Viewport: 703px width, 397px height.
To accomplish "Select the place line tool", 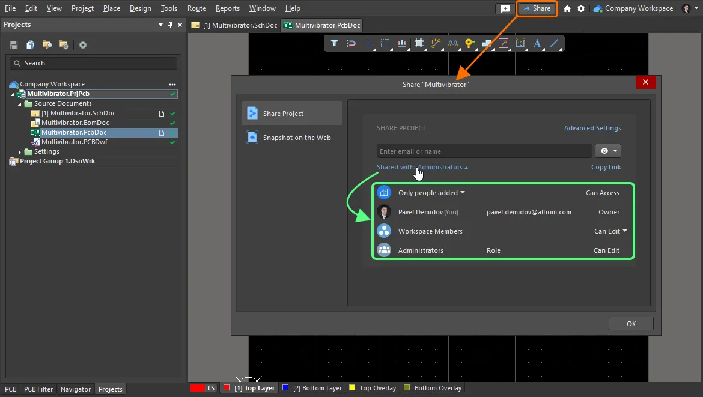I will (x=554, y=43).
